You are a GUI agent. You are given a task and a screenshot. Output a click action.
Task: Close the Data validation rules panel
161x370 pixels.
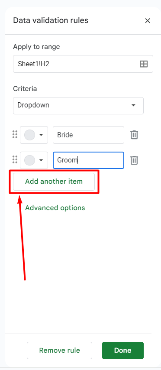click(x=148, y=21)
